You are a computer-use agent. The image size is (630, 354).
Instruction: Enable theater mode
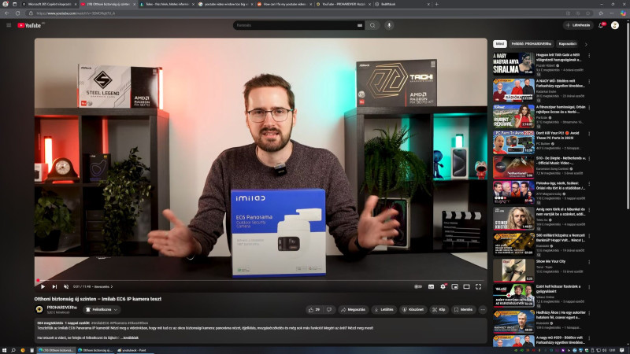coord(466,286)
